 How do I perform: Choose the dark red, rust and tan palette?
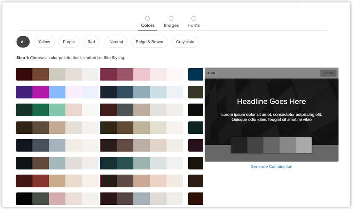[x=57, y=181]
